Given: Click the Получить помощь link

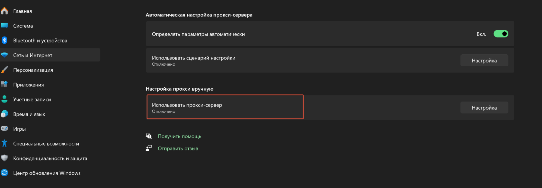Looking at the screenshot, I should coord(179,136).
